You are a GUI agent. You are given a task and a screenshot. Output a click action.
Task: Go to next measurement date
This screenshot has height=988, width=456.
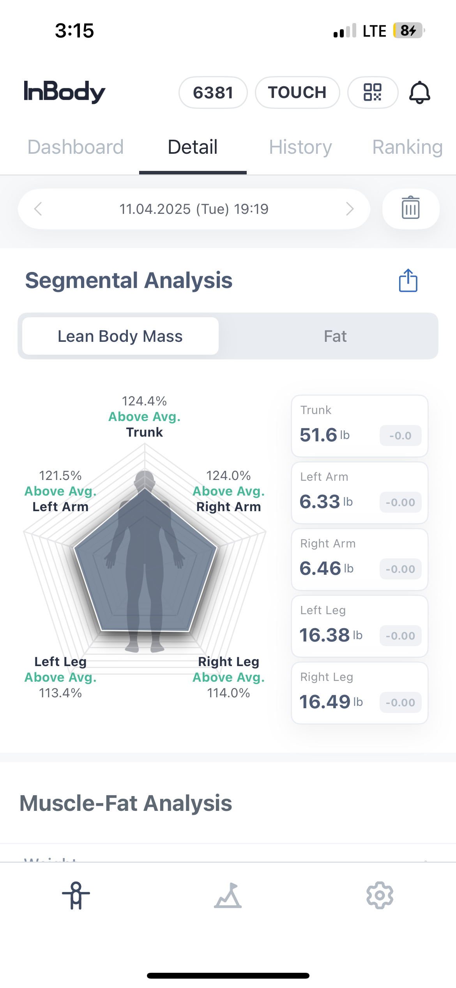350,209
